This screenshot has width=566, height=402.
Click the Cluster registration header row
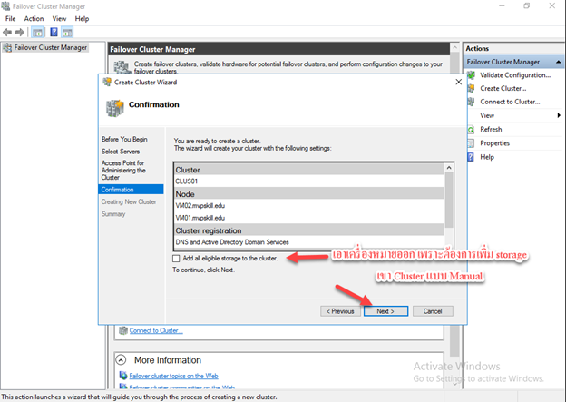click(x=309, y=230)
